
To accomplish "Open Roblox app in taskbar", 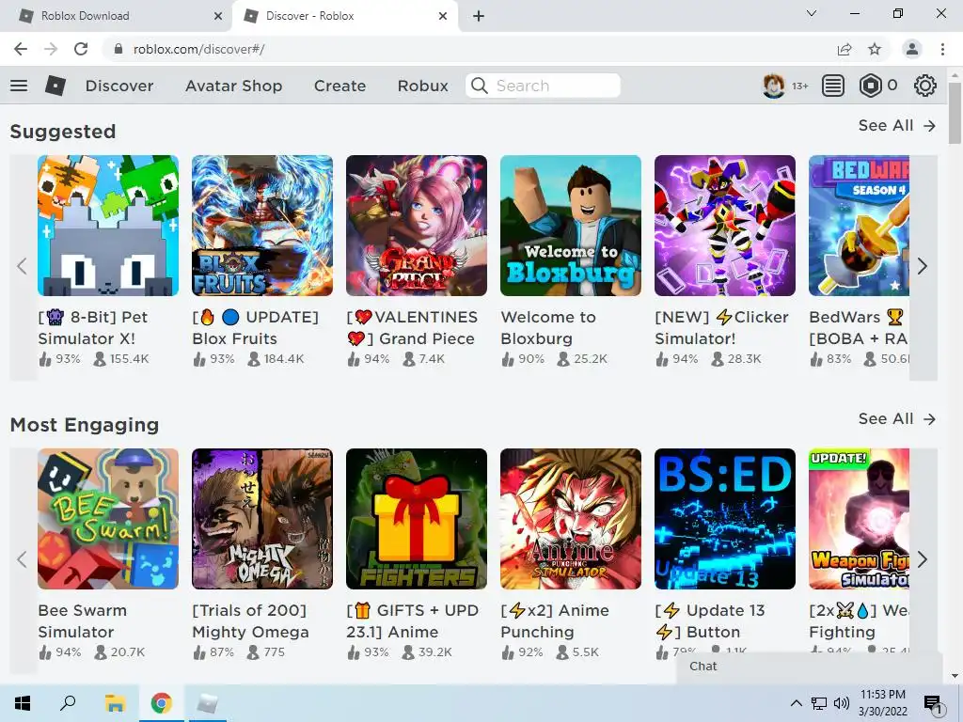I will pyautogui.click(x=207, y=703).
